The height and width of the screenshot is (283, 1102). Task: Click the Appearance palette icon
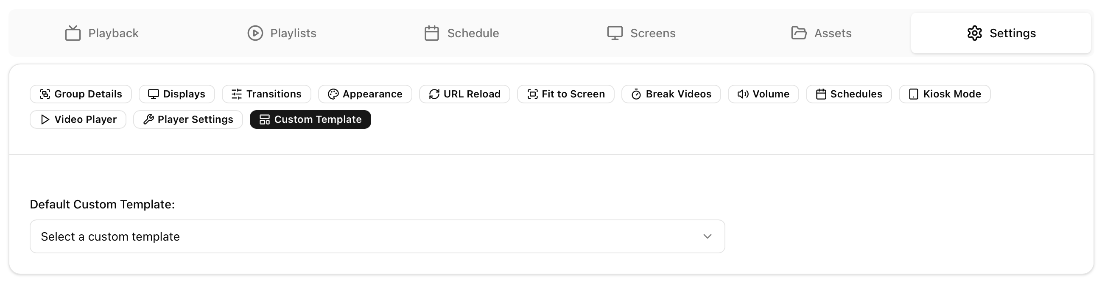333,94
